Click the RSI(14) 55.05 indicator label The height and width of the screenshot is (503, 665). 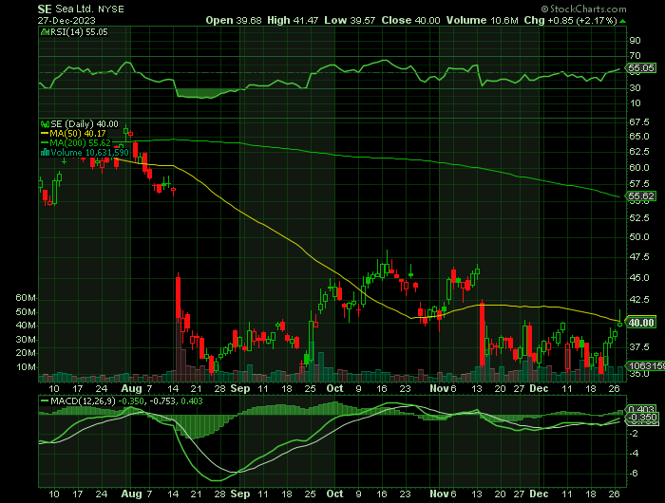tap(79, 32)
